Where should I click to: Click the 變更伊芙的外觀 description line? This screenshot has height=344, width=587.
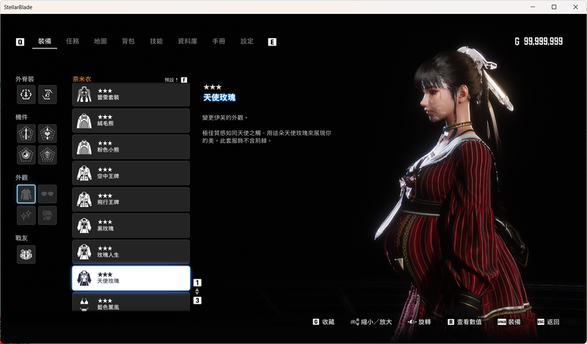pyautogui.click(x=225, y=117)
